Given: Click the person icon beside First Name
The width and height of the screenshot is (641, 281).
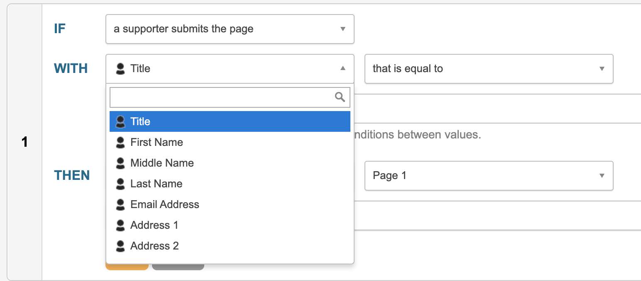Looking at the screenshot, I should tap(120, 142).
